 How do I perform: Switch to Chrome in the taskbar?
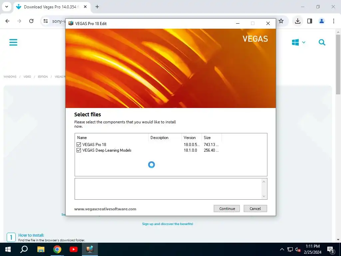point(57,249)
